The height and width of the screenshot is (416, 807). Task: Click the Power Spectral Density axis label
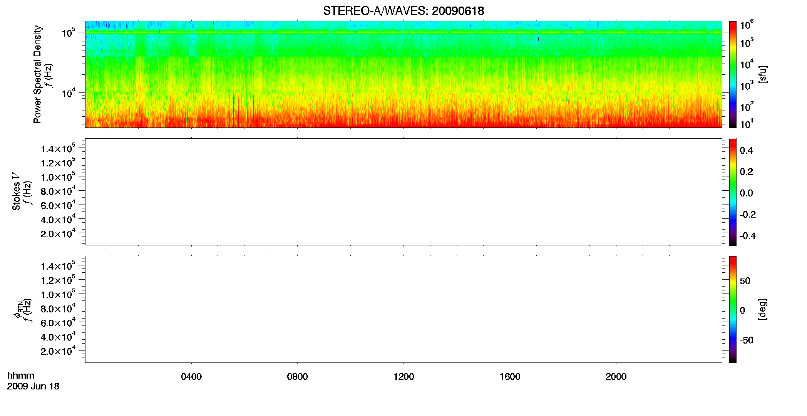37,74
